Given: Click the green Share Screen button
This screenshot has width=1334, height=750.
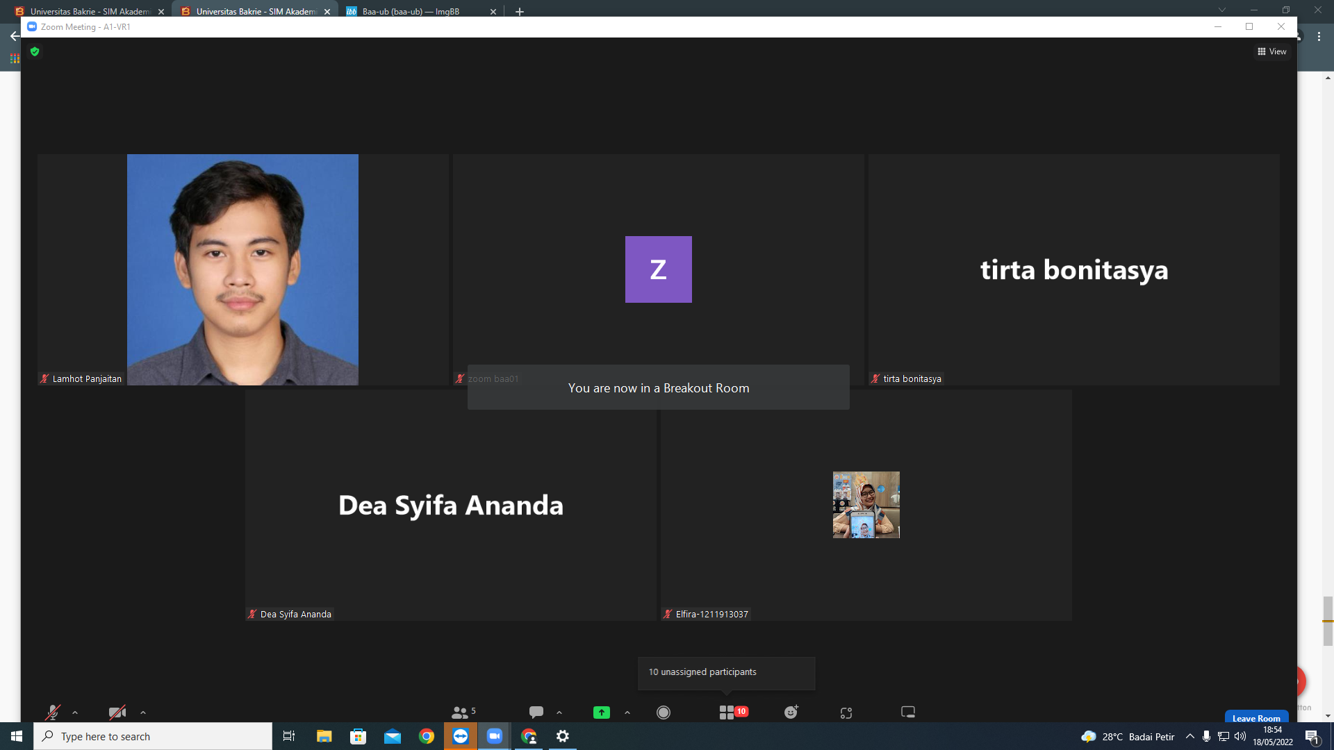Looking at the screenshot, I should coord(602,712).
